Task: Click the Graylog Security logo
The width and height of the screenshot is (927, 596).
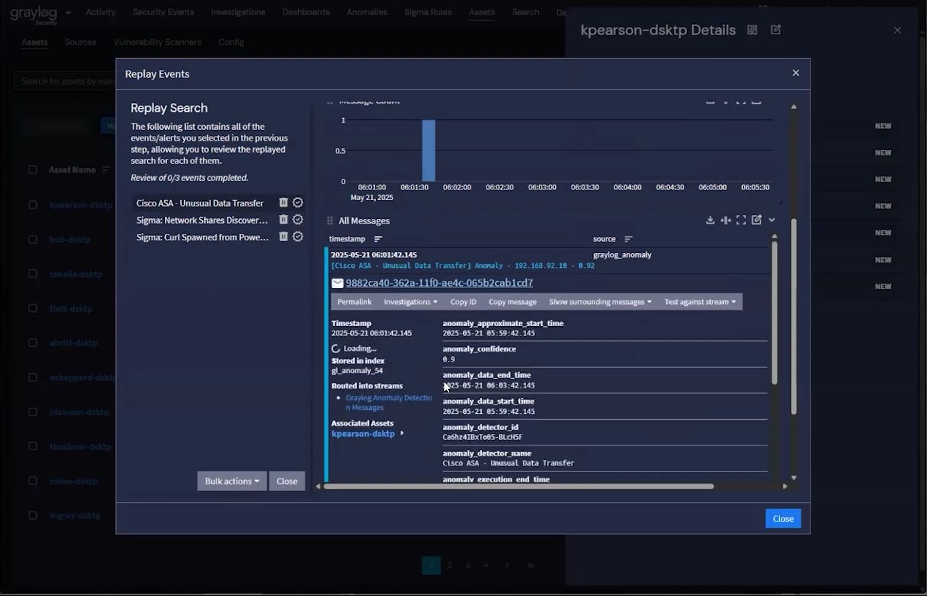Action: pyautogui.click(x=34, y=15)
